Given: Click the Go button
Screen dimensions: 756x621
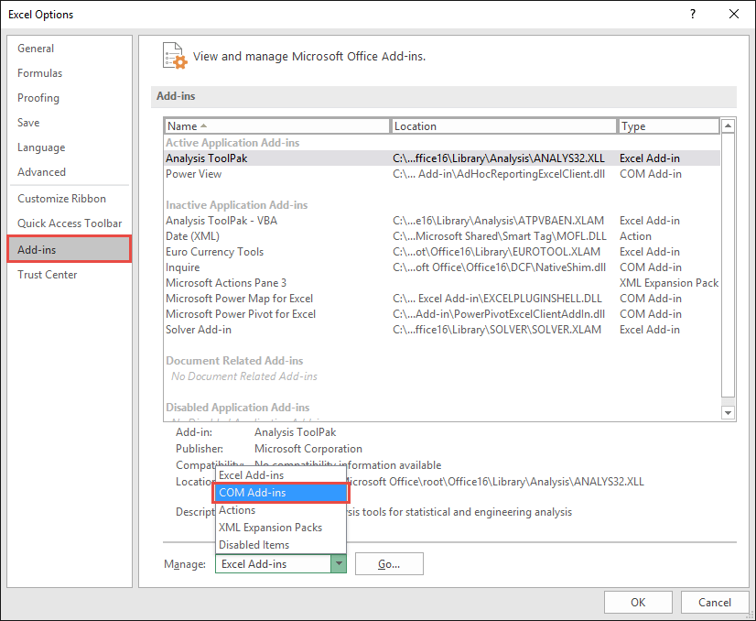Looking at the screenshot, I should pos(389,563).
